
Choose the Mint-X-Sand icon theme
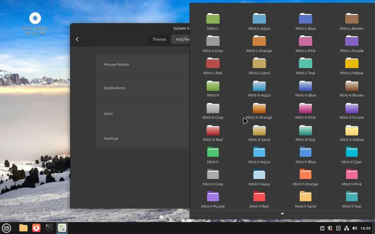pos(259,133)
